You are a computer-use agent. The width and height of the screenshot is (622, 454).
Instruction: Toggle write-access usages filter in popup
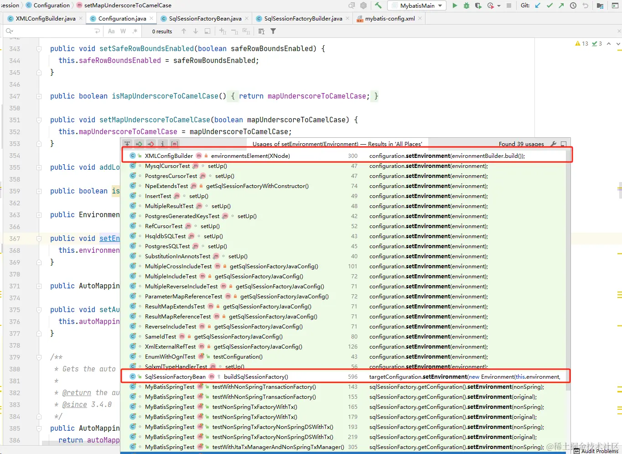[x=151, y=144]
